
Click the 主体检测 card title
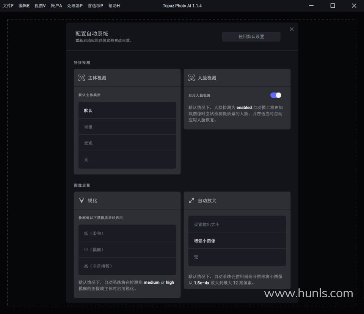pos(97,78)
